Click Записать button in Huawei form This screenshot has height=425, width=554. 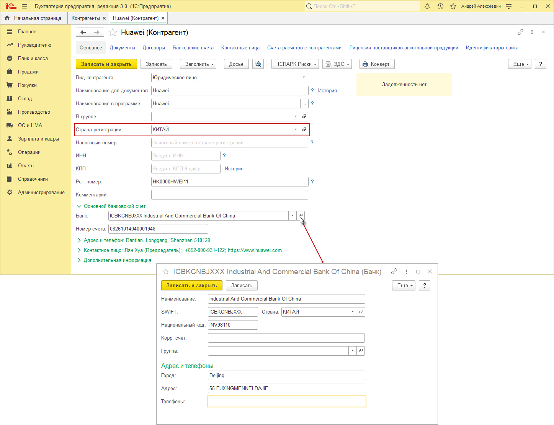(x=156, y=64)
